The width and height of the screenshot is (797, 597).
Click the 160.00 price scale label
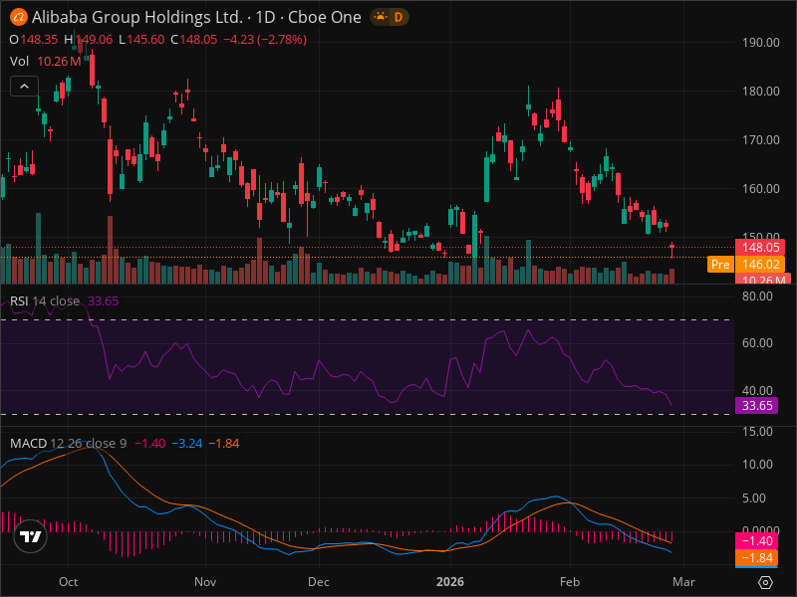point(760,189)
